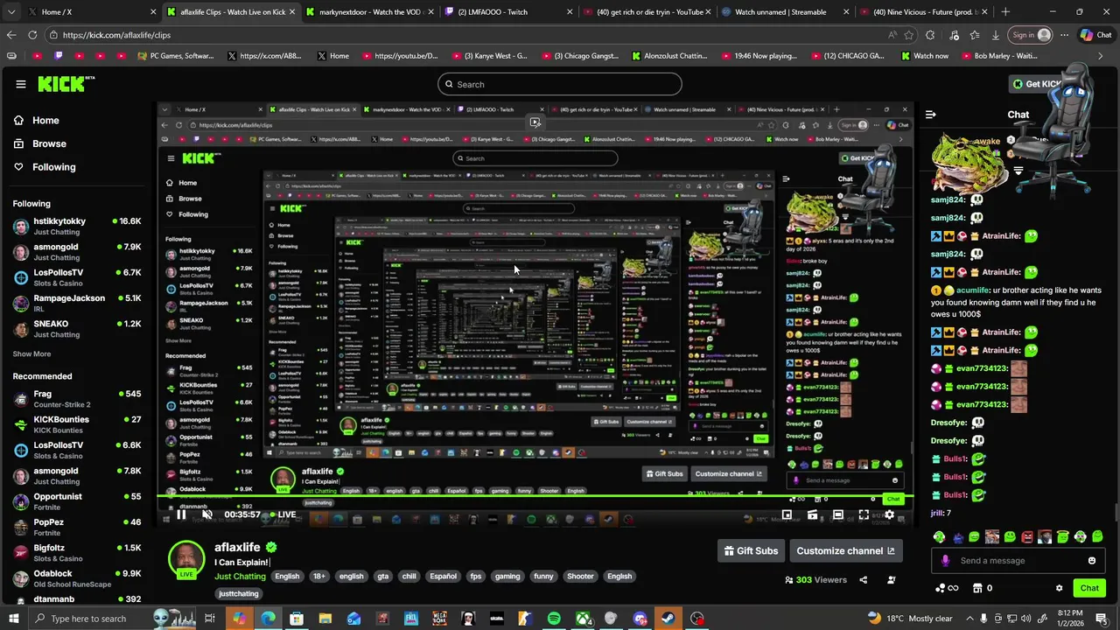
Task: Enter fullscreen in the video player
Action: click(x=864, y=514)
